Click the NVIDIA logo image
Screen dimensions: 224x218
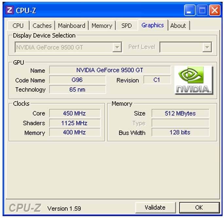pos(194,80)
